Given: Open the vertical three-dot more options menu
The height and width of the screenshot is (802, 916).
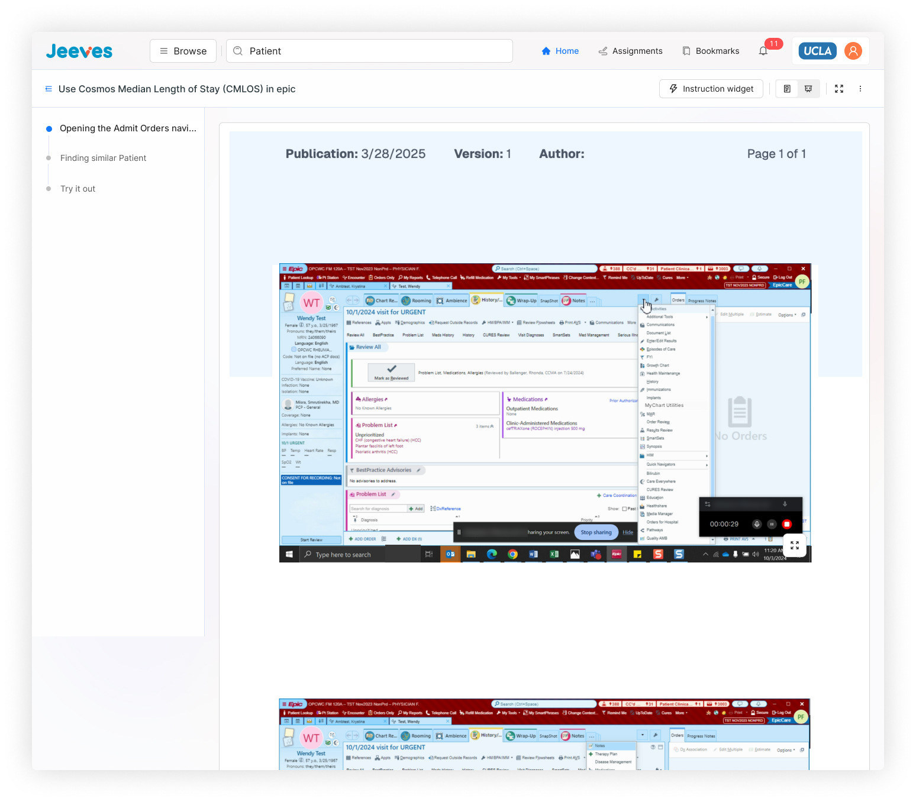Looking at the screenshot, I should [x=860, y=89].
